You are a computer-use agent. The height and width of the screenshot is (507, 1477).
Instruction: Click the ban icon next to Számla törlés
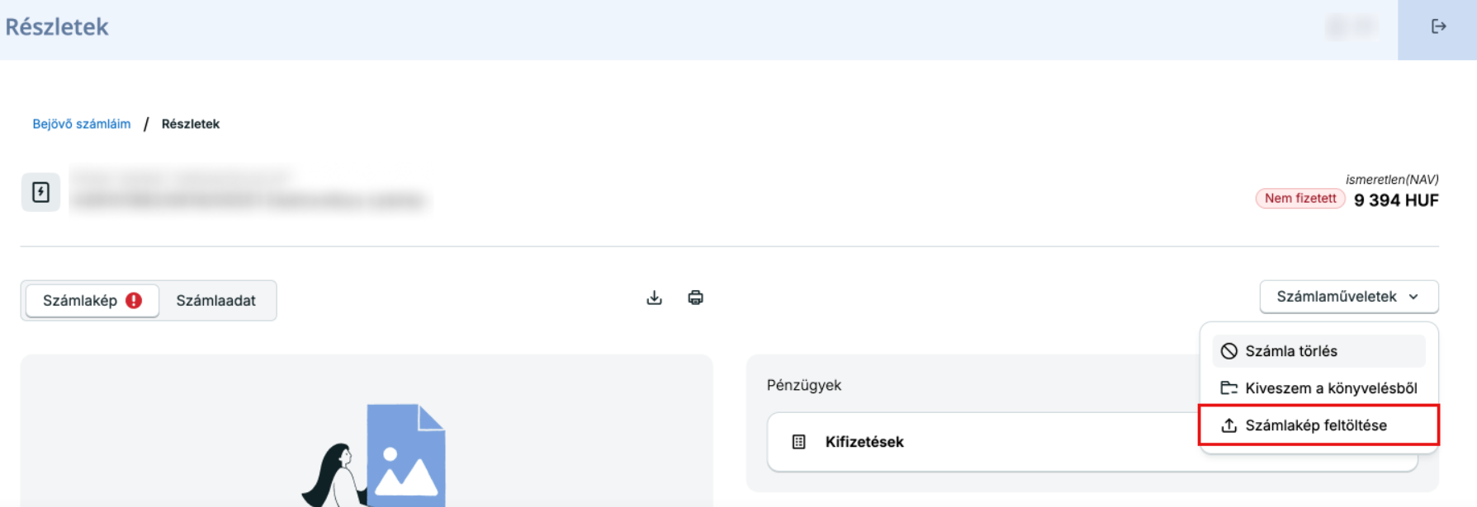point(1229,351)
